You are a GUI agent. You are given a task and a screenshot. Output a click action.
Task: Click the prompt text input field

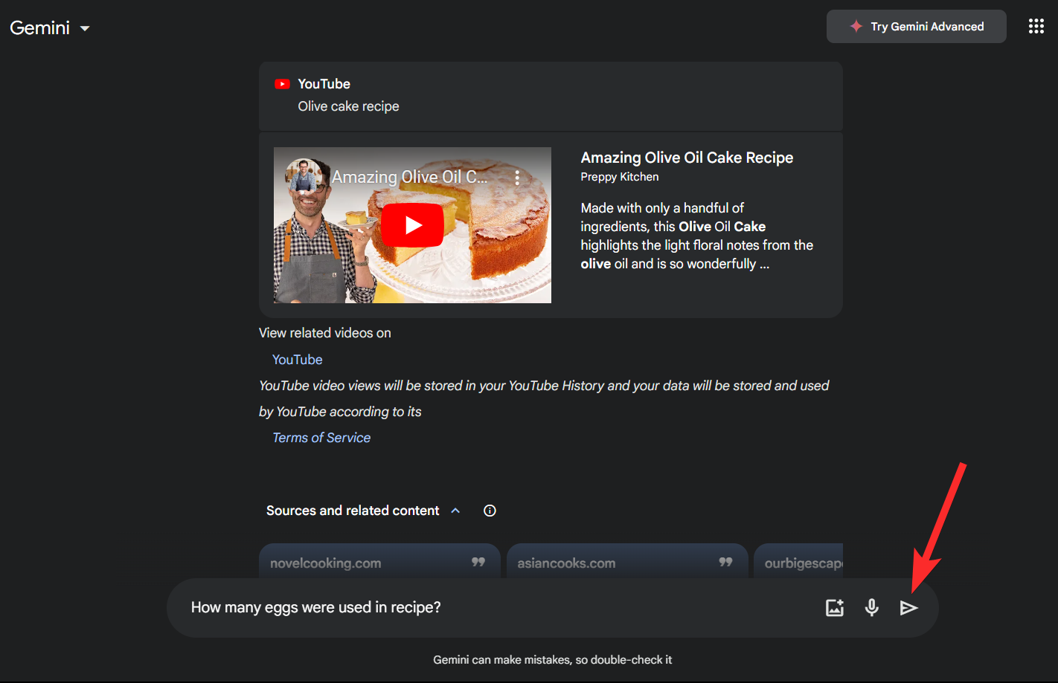(491, 608)
